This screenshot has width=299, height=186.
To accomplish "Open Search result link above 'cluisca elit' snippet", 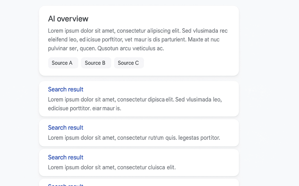I will coord(66,157).
